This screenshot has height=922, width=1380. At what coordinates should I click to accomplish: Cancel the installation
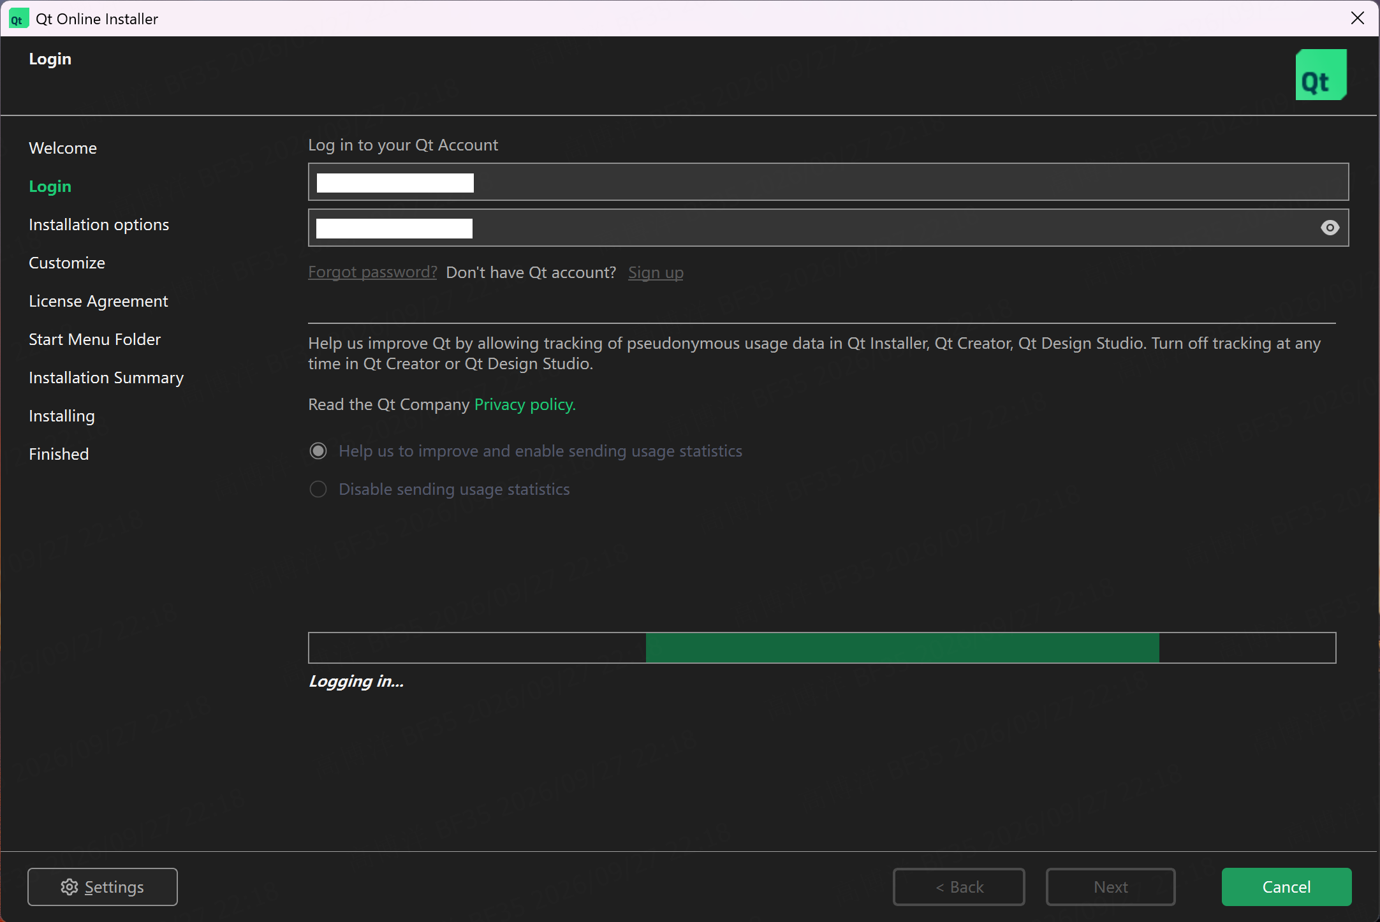(x=1287, y=887)
